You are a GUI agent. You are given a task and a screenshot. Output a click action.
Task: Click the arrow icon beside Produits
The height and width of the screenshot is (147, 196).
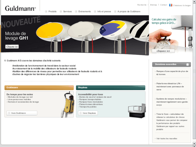tap(46, 12)
